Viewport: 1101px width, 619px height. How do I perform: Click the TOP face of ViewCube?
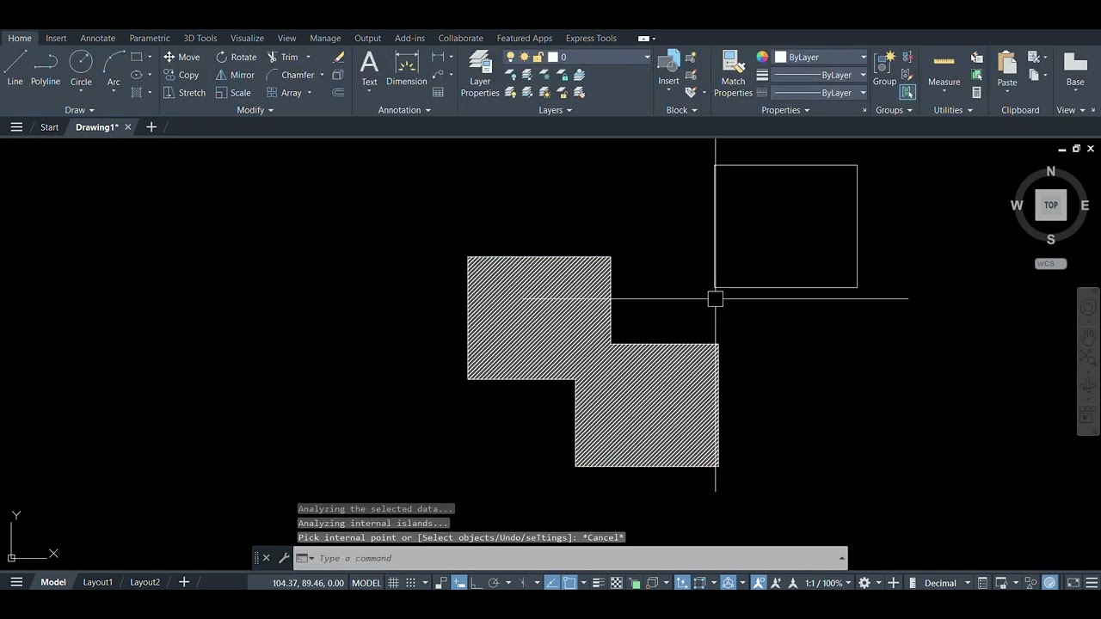(1050, 205)
